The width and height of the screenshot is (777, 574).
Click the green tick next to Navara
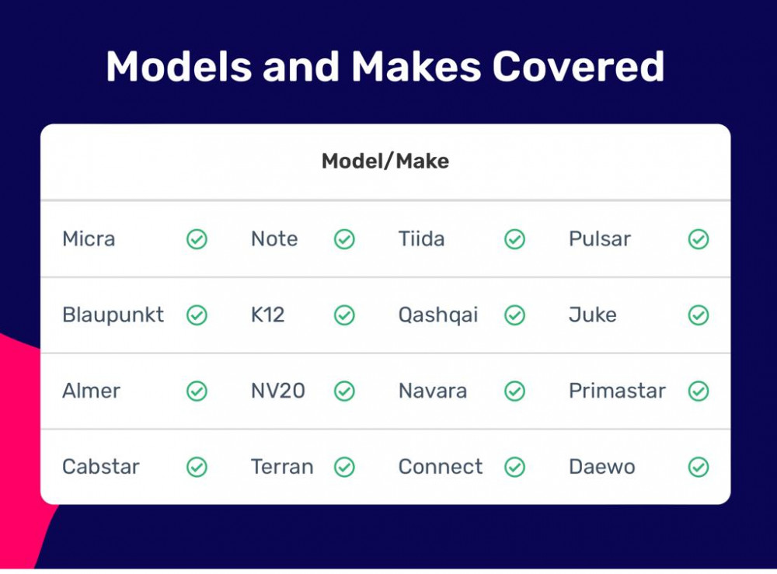pyautogui.click(x=515, y=391)
